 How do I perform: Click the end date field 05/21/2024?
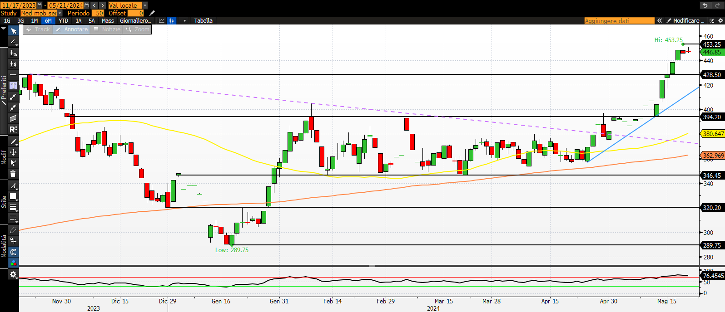tap(66, 5)
